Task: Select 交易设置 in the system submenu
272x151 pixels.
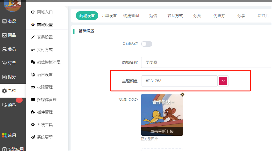Action: (x=45, y=37)
